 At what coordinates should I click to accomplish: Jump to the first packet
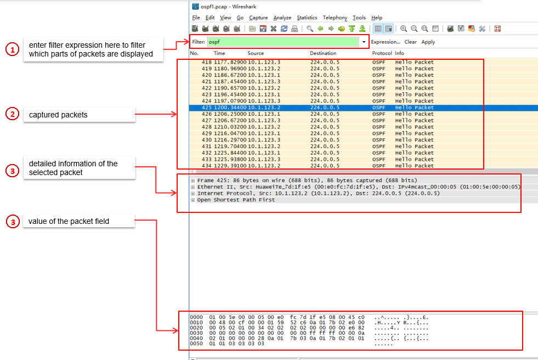(352, 29)
